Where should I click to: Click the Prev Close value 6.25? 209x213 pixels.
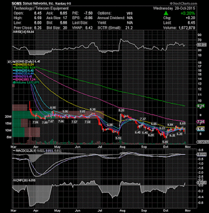point(38,28)
